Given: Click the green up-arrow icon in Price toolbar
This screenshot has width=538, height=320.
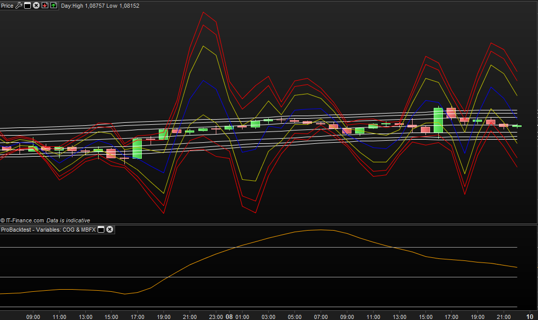Looking at the screenshot, I should [x=53, y=5].
